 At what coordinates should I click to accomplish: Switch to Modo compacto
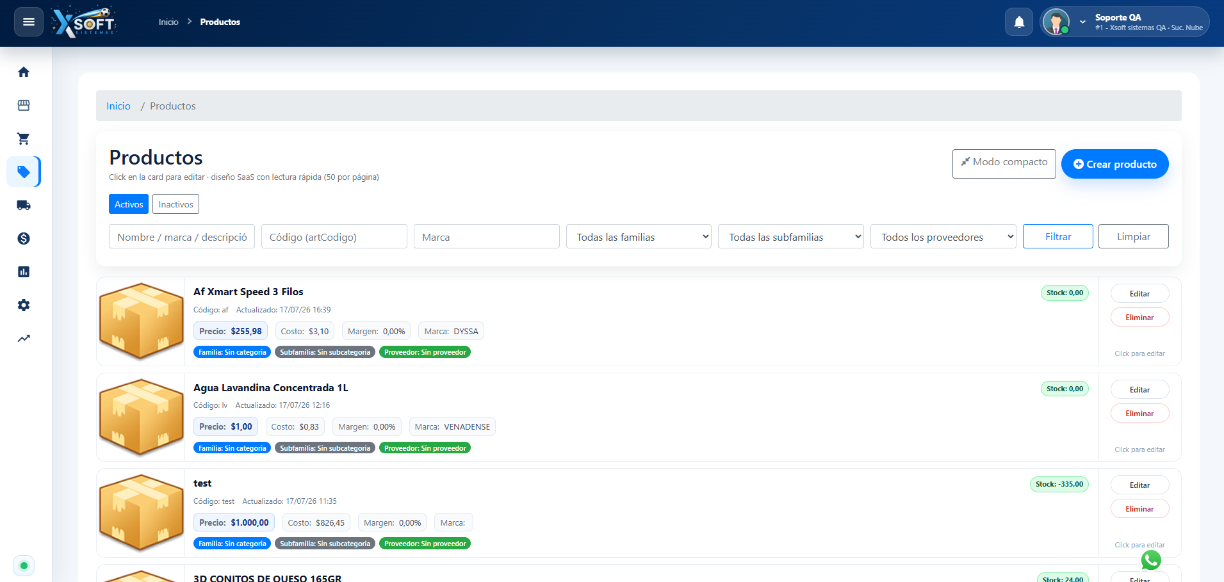click(1004, 163)
